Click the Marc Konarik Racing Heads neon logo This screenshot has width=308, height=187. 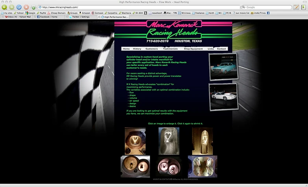pyautogui.click(x=174, y=29)
